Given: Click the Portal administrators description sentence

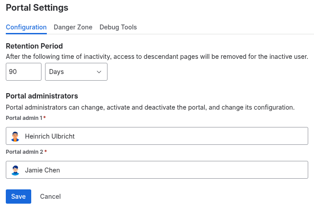Looking at the screenshot, I should [150, 107].
